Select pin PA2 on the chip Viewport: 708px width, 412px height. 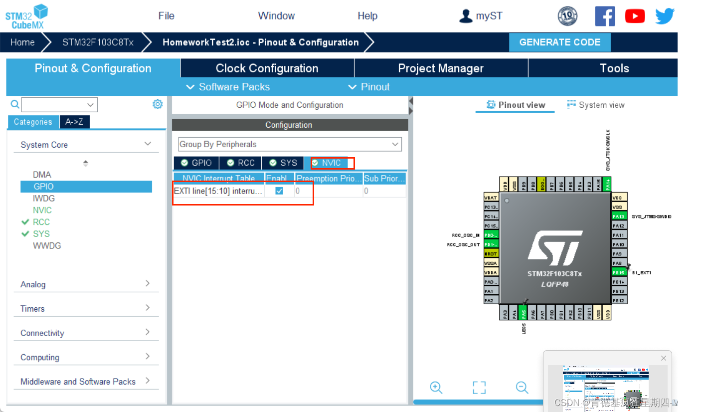coord(491,300)
